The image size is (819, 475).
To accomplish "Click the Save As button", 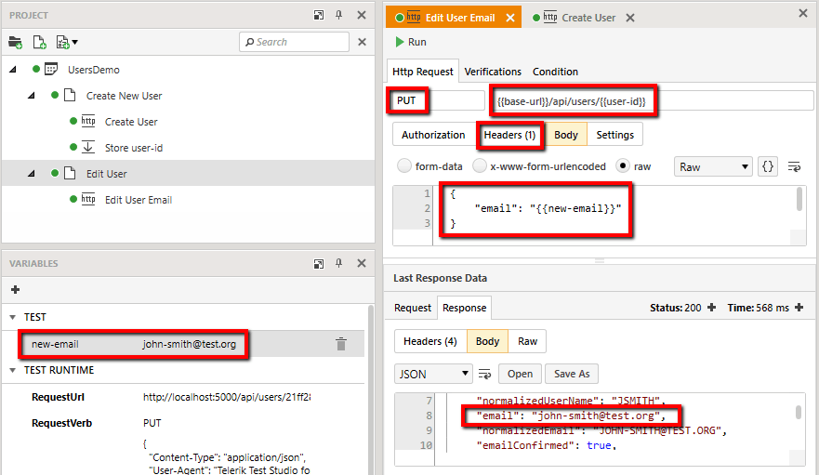I will tap(572, 374).
